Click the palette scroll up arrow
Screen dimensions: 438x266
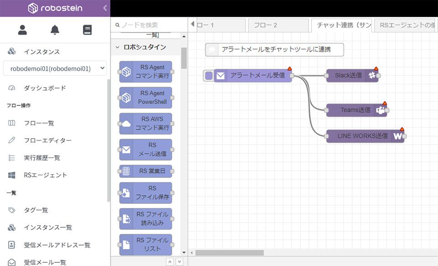pyautogui.click(x=184, y=37)
